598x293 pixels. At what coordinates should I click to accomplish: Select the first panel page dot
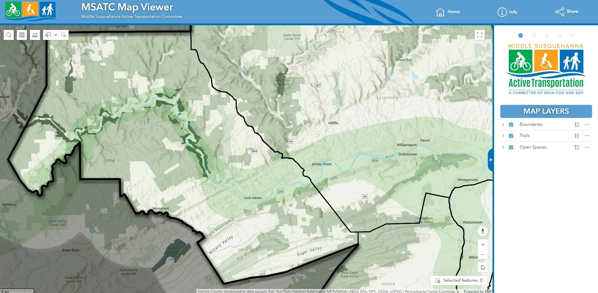(520, 35)
